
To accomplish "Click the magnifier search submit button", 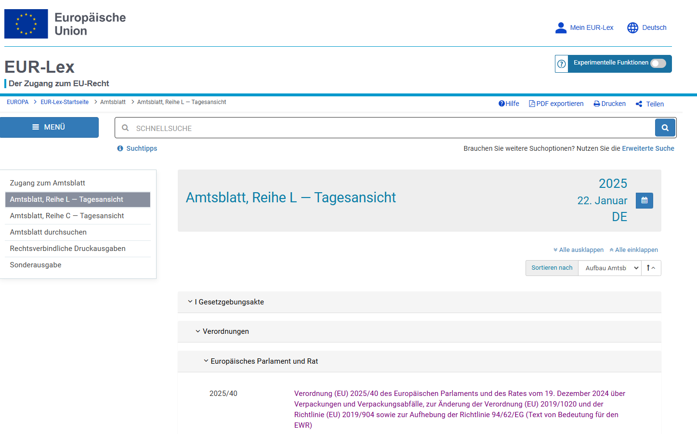I will click(x=665, y=128).
